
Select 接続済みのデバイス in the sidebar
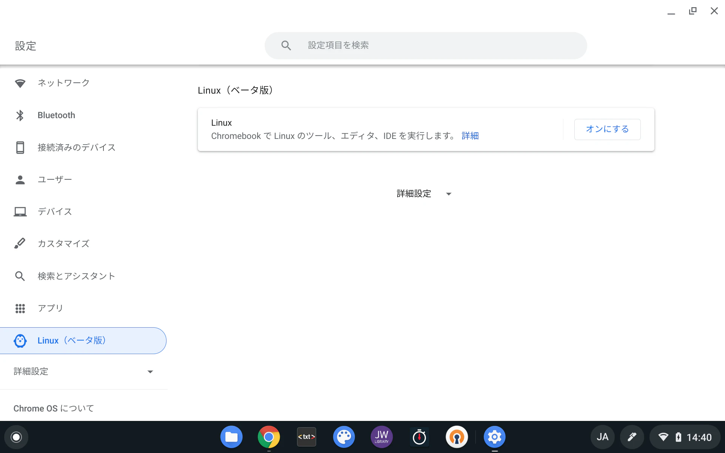click(x=83, y=147)
